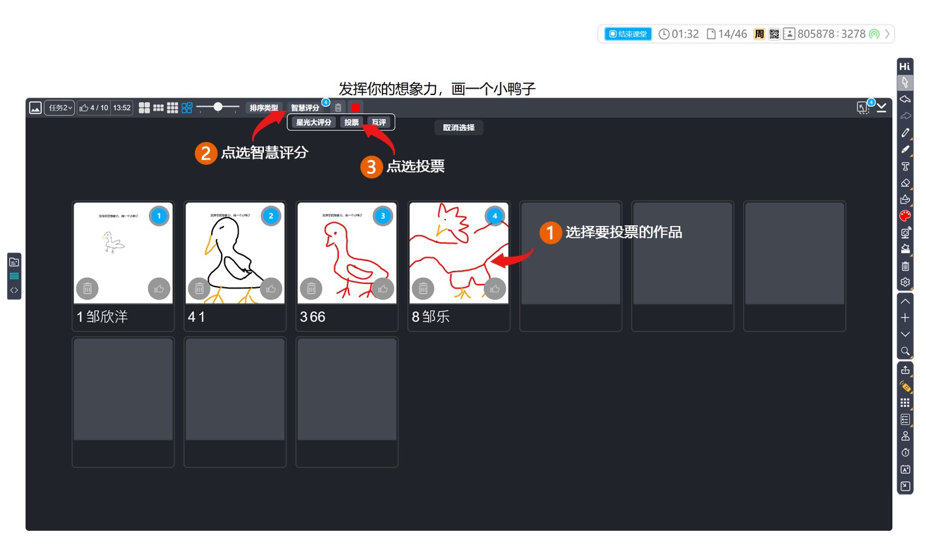Image resolution: width=926 pixels, height=551 pixels.
Task: Like the artwork by 邹欣洋
Action: tap(159, 289)
